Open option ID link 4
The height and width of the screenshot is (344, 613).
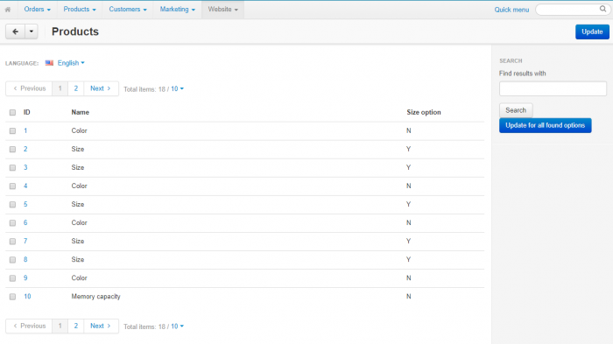point(25,186)
